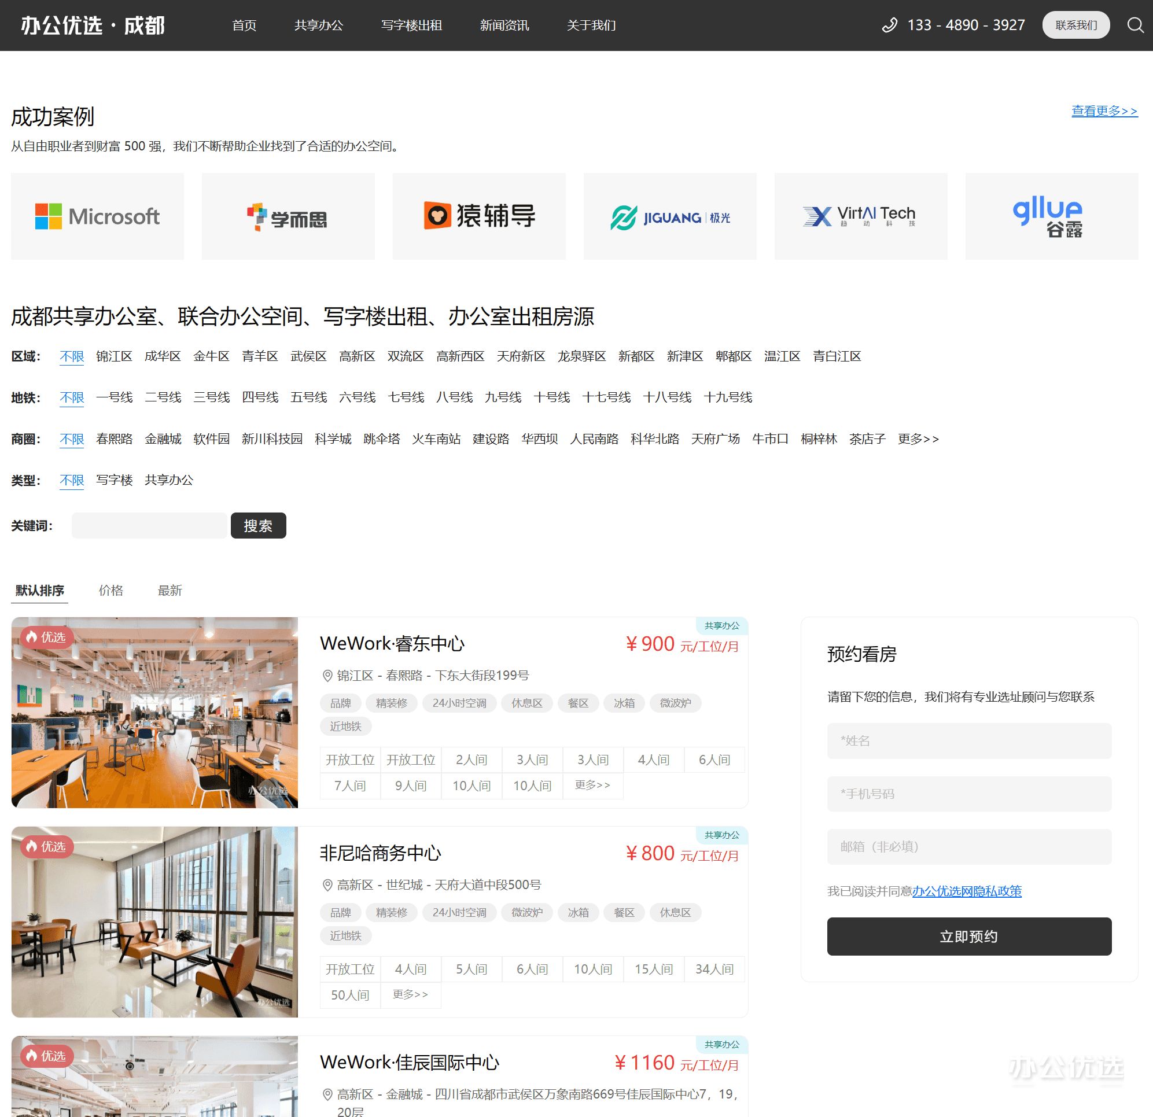This screenshot has width=1153, height=1117.
Task: Open 写字楼出租 in the top navigation
Action: point(411,25)
